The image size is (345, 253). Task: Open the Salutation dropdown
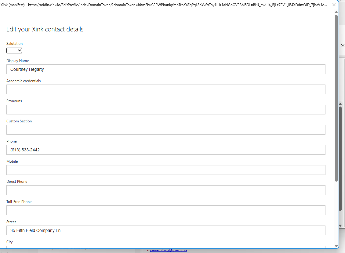click(x=14, y=50)
